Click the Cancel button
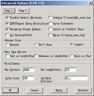 click(x=35, y=90)
